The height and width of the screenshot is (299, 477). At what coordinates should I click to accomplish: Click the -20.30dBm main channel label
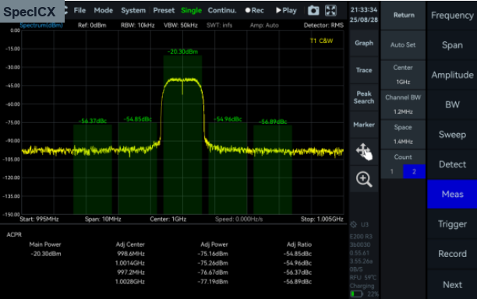182,51
